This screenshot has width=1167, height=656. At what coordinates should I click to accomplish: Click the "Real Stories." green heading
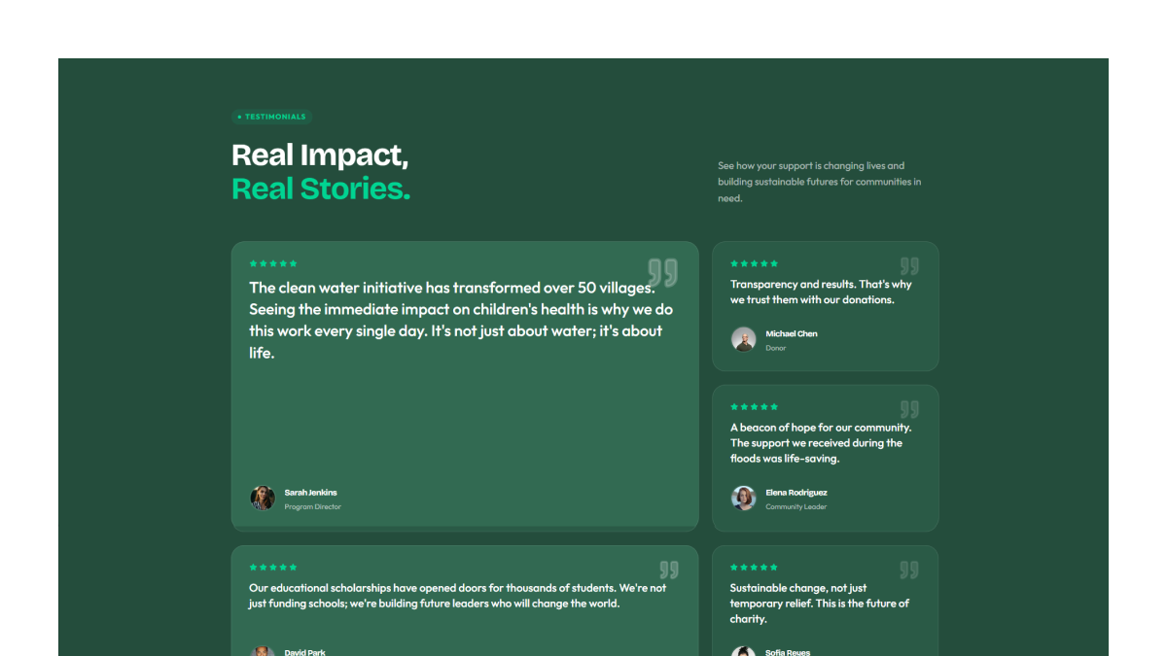point(321,189)
